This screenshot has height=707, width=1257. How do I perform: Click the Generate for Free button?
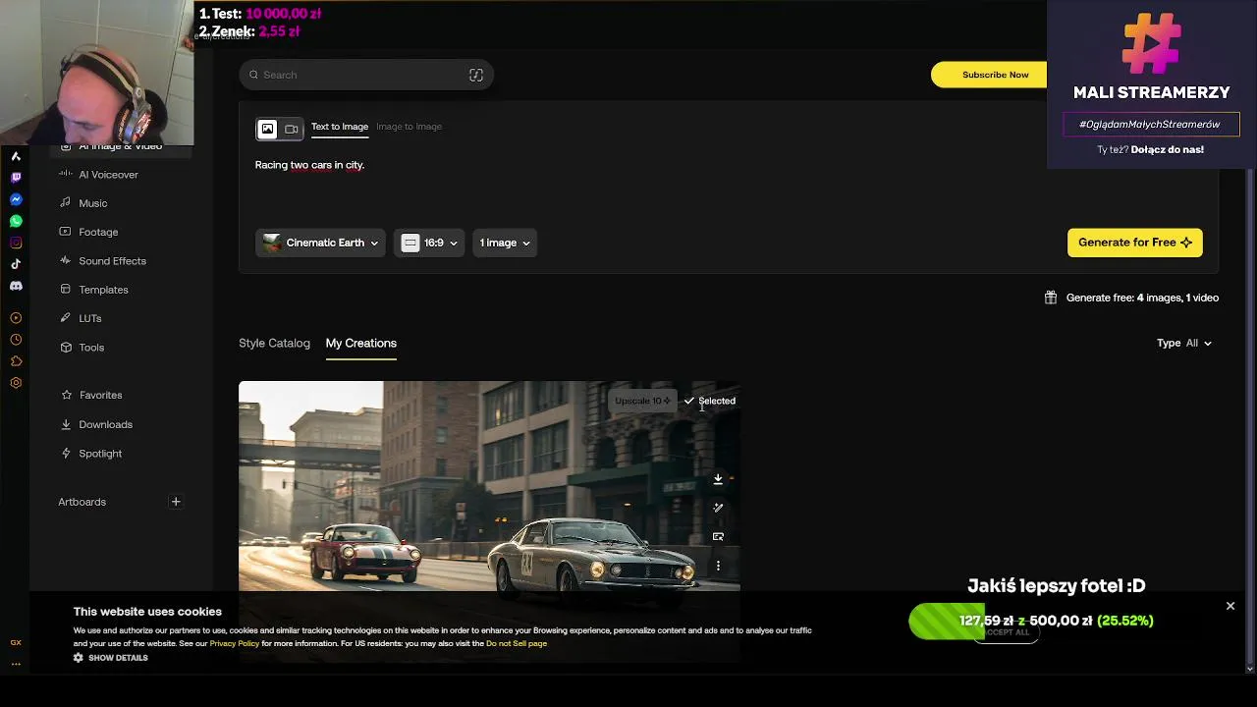click(1134, 243)
